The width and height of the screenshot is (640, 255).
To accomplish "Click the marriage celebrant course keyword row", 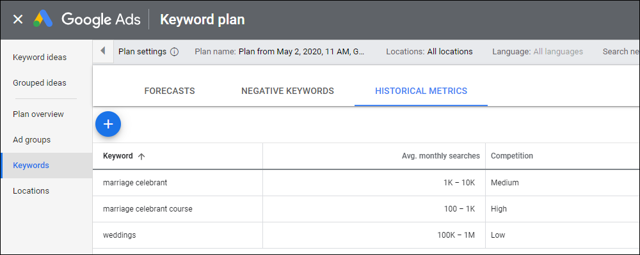I will point(366,209).
